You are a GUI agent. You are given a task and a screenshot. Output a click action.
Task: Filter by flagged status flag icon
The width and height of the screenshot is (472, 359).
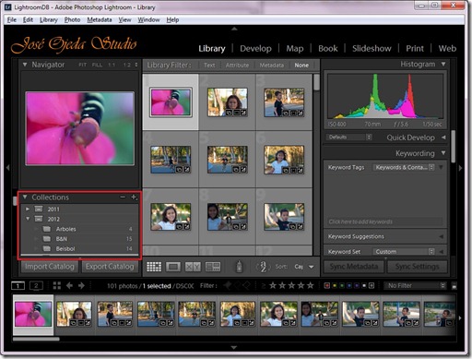(x=228, y=286)
